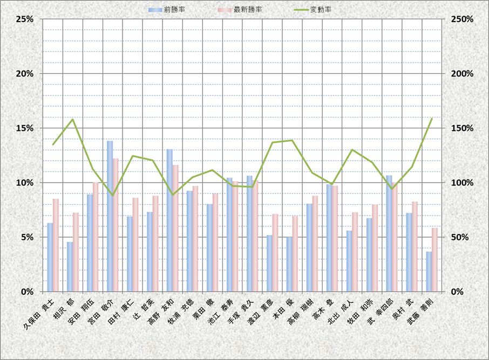
Task: Select the 10% left axis label
Action: 25,183
